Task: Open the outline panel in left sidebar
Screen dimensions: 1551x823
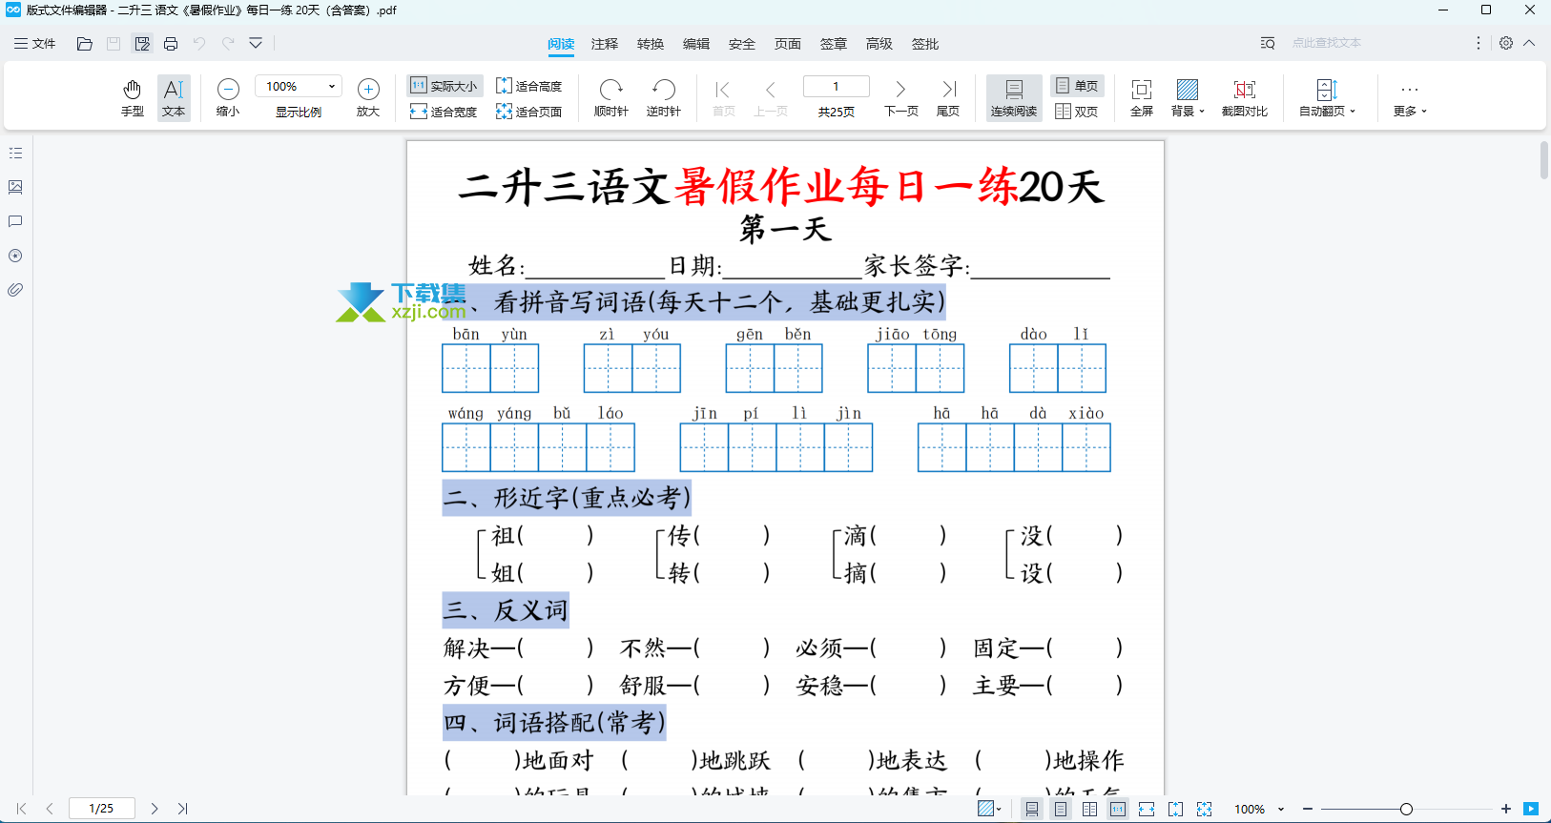Action: pyautogui.click(x=15, y=153)
